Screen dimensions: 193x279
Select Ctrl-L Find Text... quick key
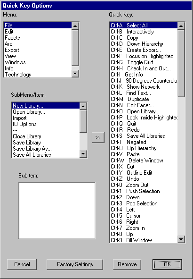(x=144, y=93)
